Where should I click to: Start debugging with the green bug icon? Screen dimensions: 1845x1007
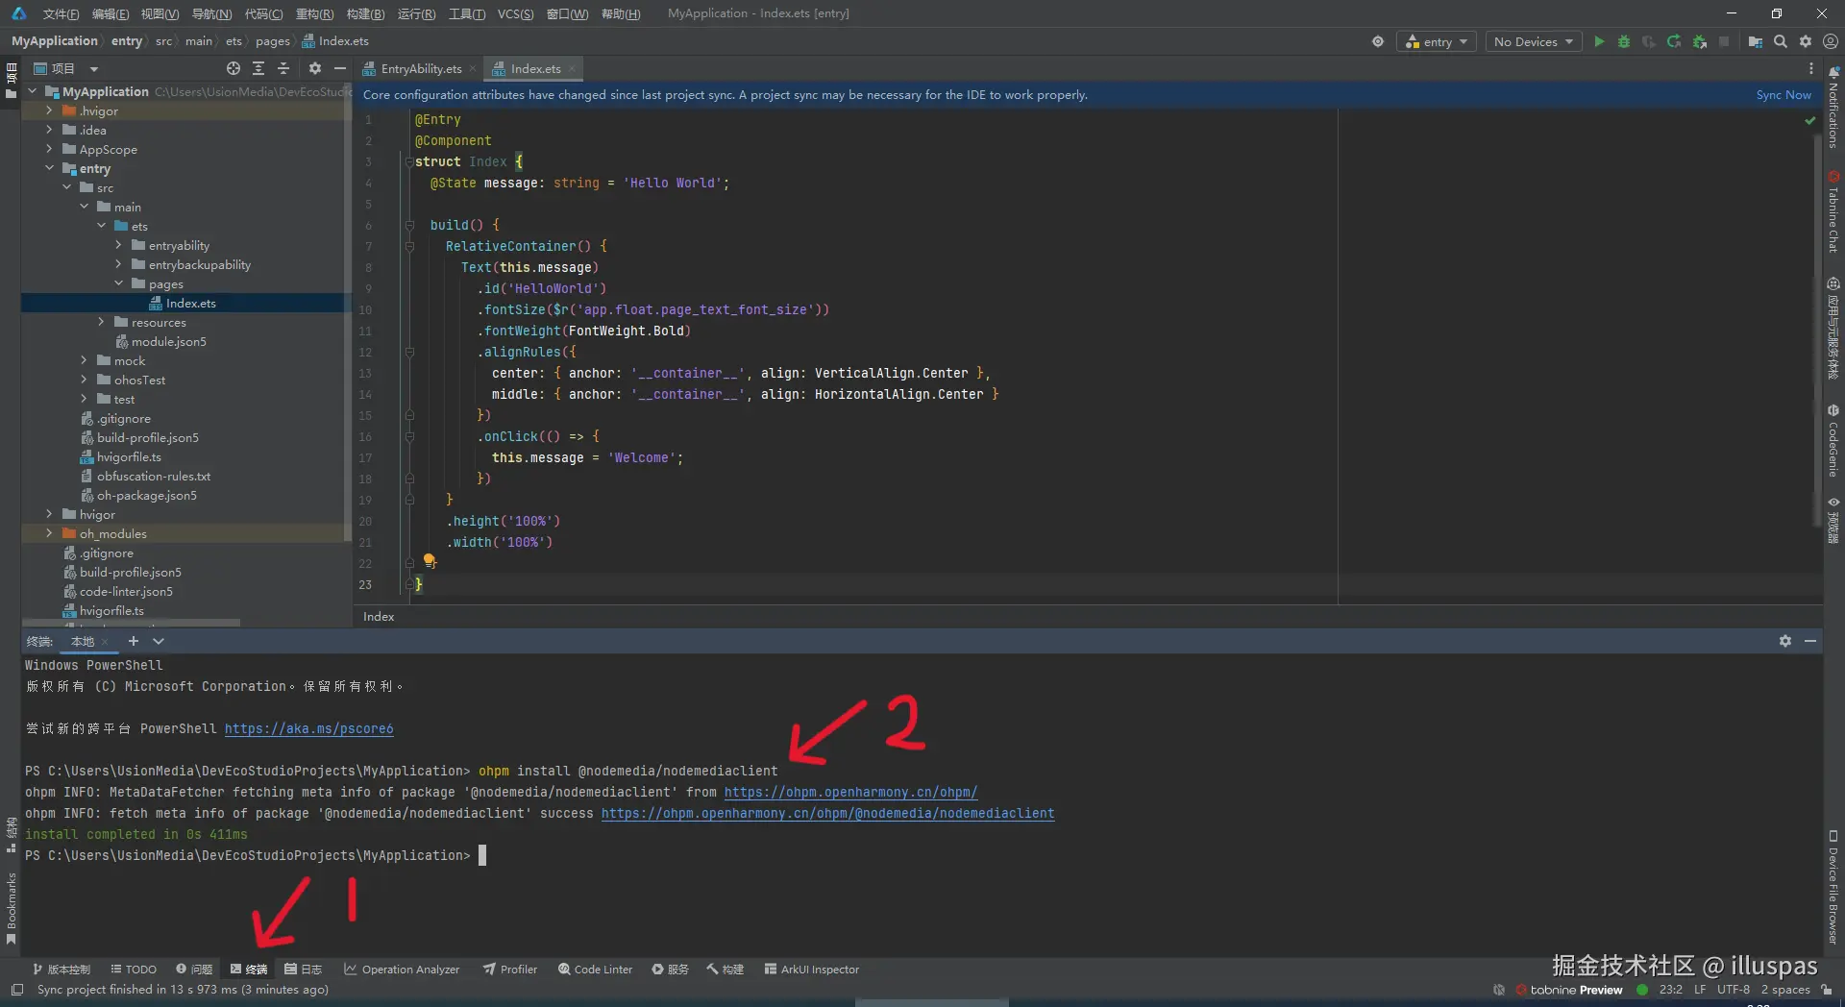pos(1624,41)
